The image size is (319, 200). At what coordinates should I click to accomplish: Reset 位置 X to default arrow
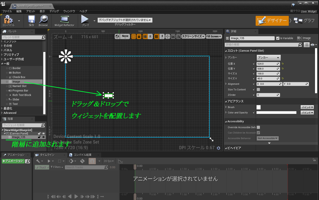283,64
